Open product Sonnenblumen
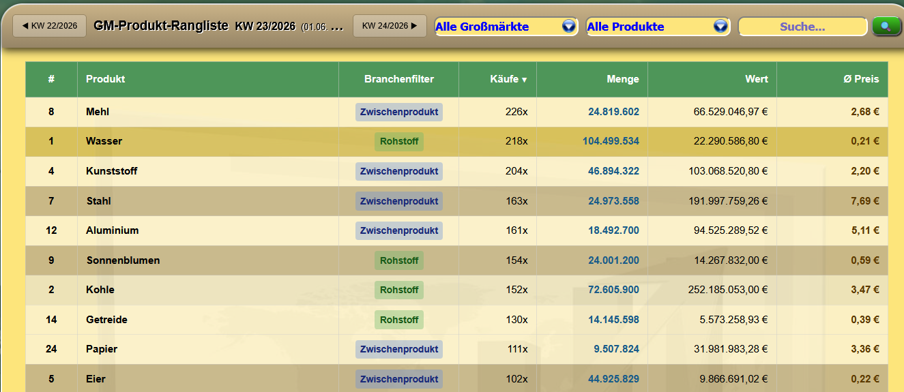Image resolution: width=904 pixels, height=392 pixels. 123,260
